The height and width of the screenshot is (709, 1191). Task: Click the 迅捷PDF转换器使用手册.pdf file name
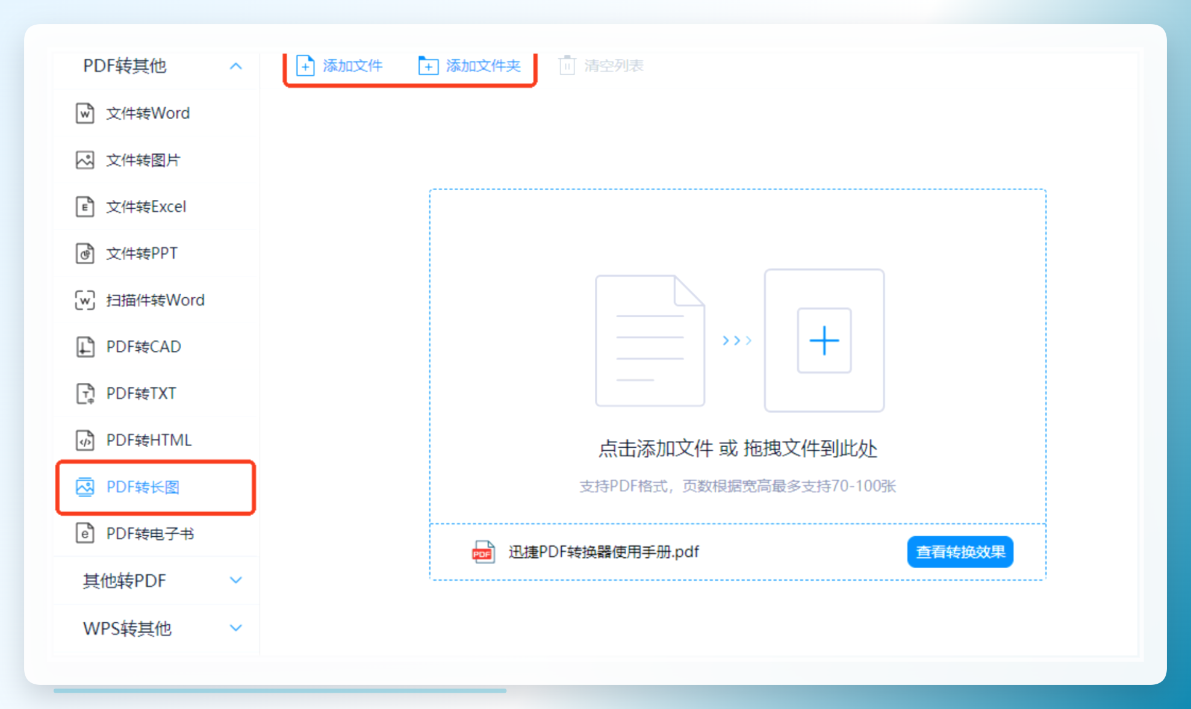click(604, 552)
